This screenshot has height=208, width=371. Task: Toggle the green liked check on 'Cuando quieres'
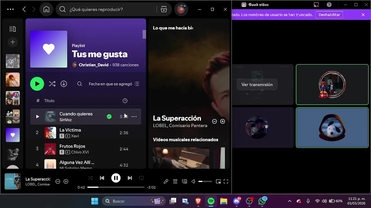[109, 116]
